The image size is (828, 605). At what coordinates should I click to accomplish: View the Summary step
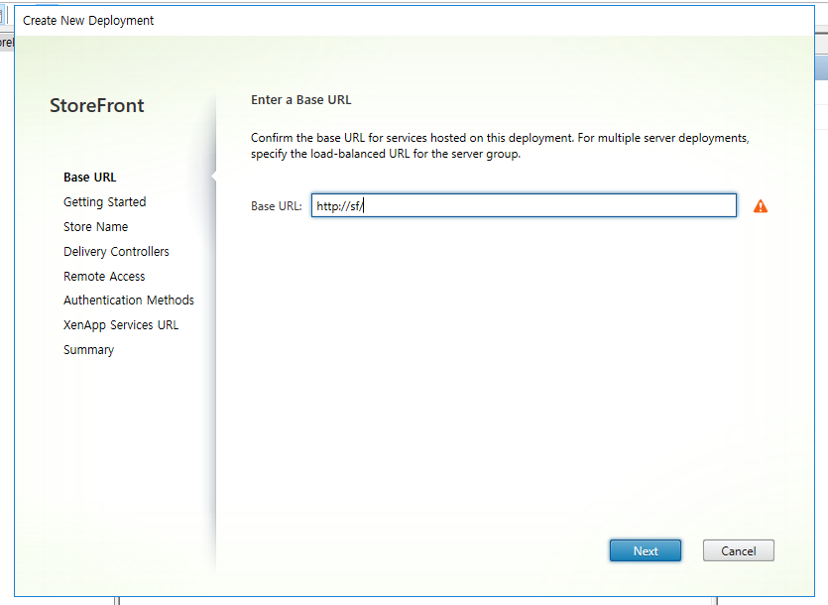[x=88, y=350]
